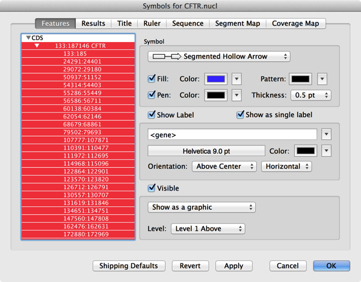Disable the Fill checkbox

152,79
